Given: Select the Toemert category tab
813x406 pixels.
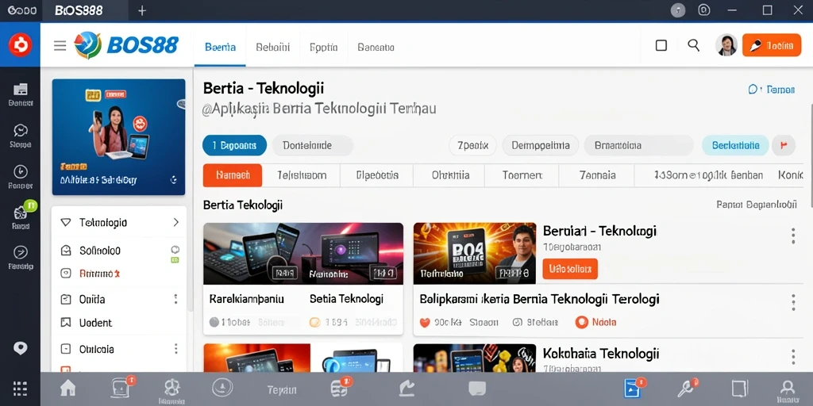Looking at the screenshot, I should tap(522, 175).
